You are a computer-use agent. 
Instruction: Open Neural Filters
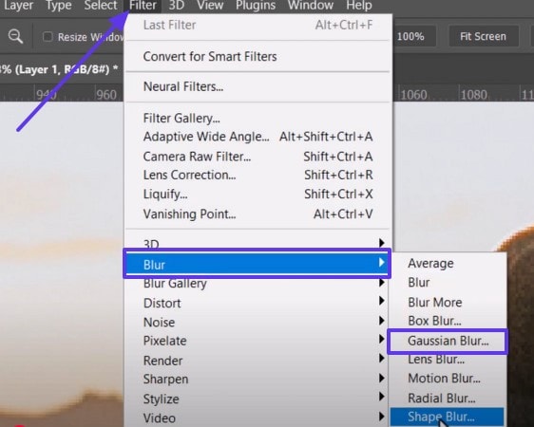(x=258, y=86)
